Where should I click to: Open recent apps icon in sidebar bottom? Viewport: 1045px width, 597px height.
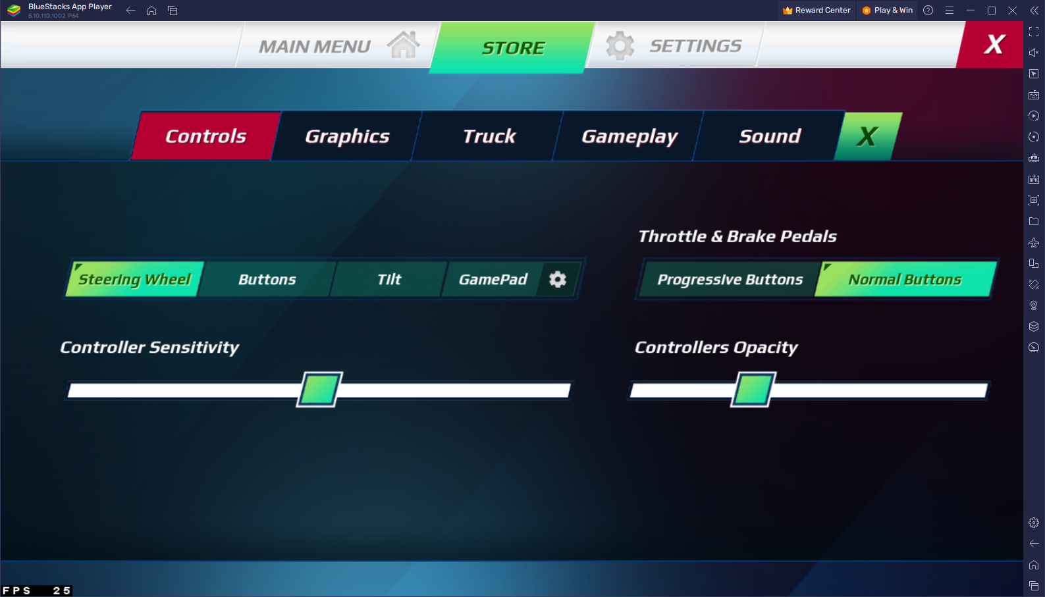(1034, 586)
